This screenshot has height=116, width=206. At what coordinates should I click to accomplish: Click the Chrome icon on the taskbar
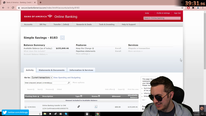click(x=98, y=114)
